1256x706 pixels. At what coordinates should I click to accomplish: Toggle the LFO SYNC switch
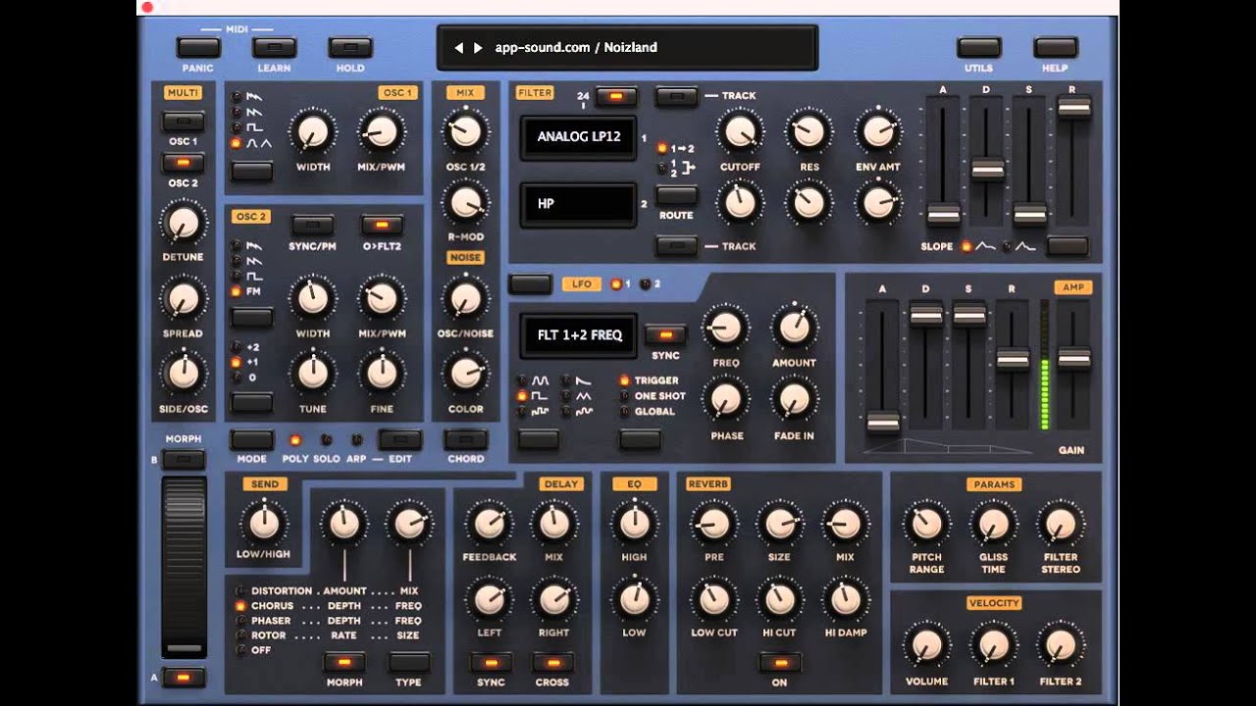tap(665, 334)
